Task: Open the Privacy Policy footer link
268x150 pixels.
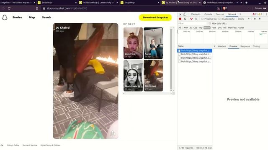Action: point(13,145)
